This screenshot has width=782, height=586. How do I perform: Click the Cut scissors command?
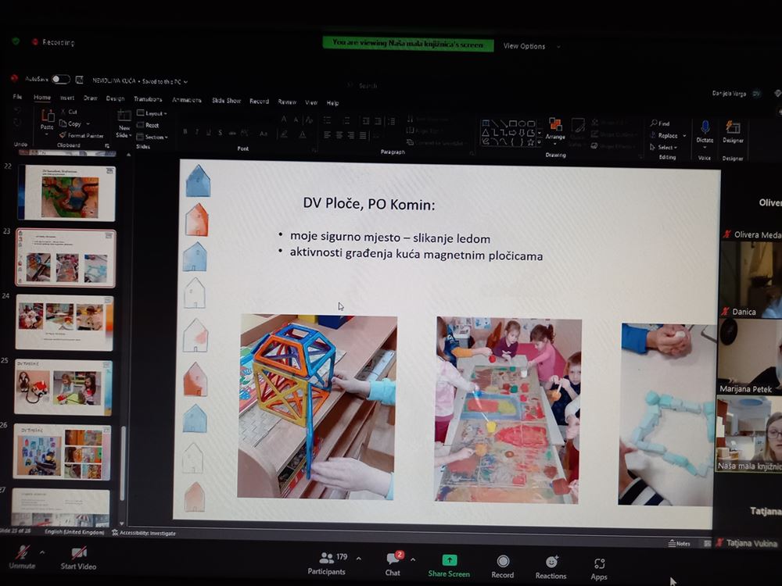(x=69, y=112)
